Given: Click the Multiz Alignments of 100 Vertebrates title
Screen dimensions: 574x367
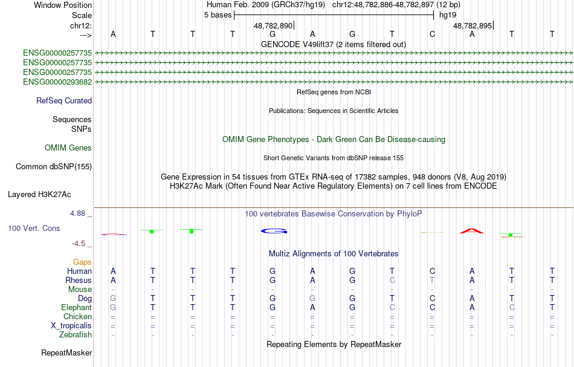Looking at the screenshot, I should (334, 254).
